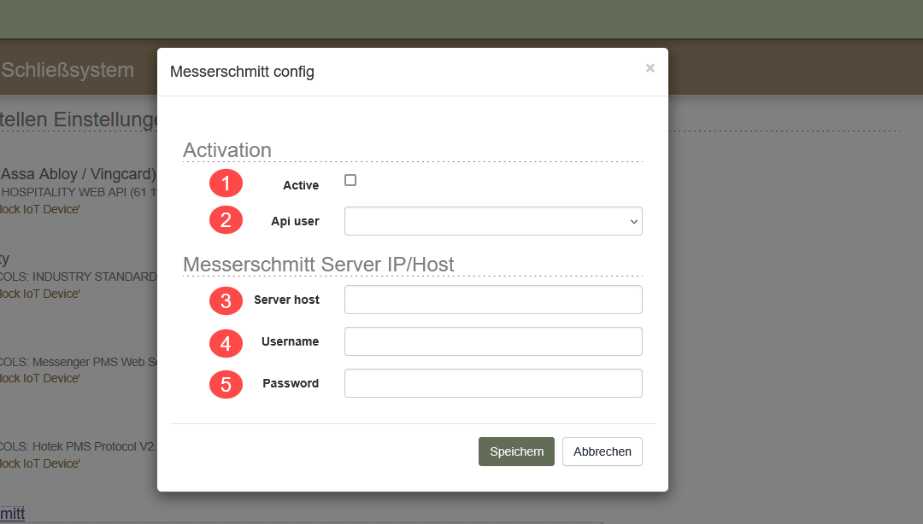Click 'HOSPITALITY WEB API' text in background

click(63, 192)
